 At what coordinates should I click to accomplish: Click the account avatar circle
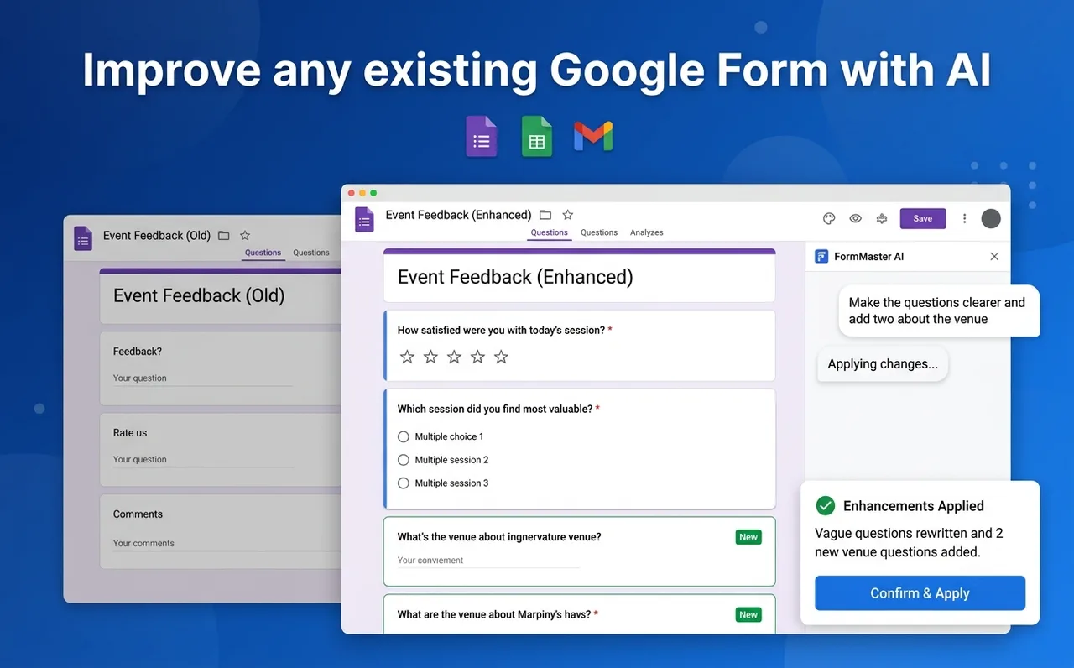991,218
